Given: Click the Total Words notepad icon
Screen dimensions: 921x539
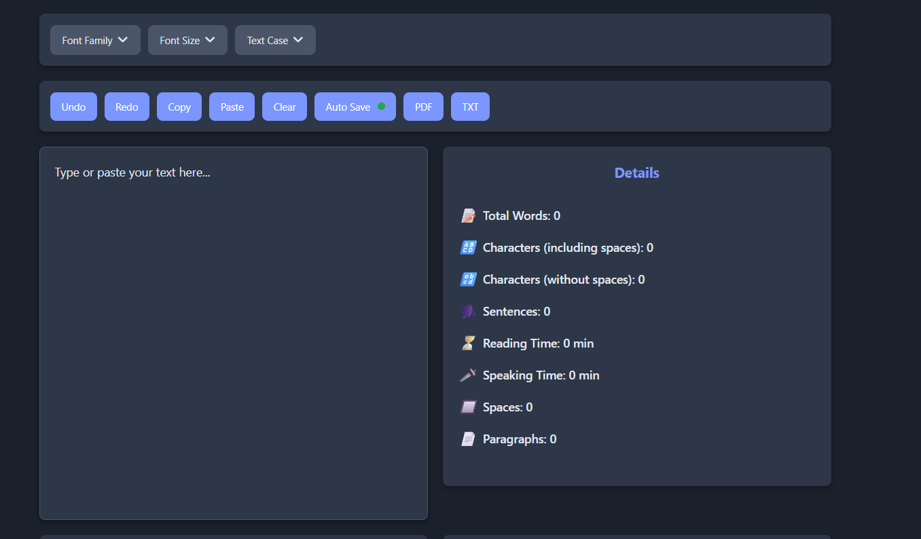Looking at the screenshot, I should [468, 216].
